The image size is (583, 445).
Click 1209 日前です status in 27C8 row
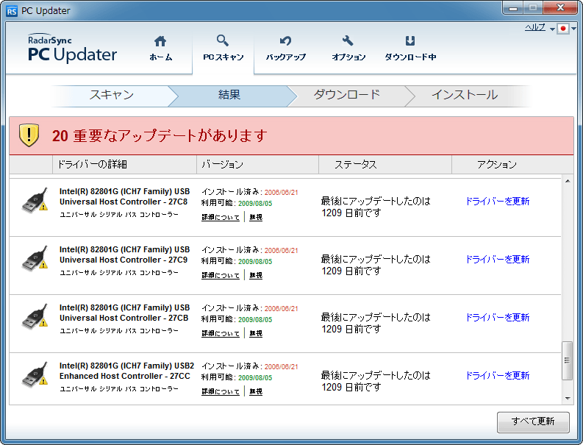point(351,213)
